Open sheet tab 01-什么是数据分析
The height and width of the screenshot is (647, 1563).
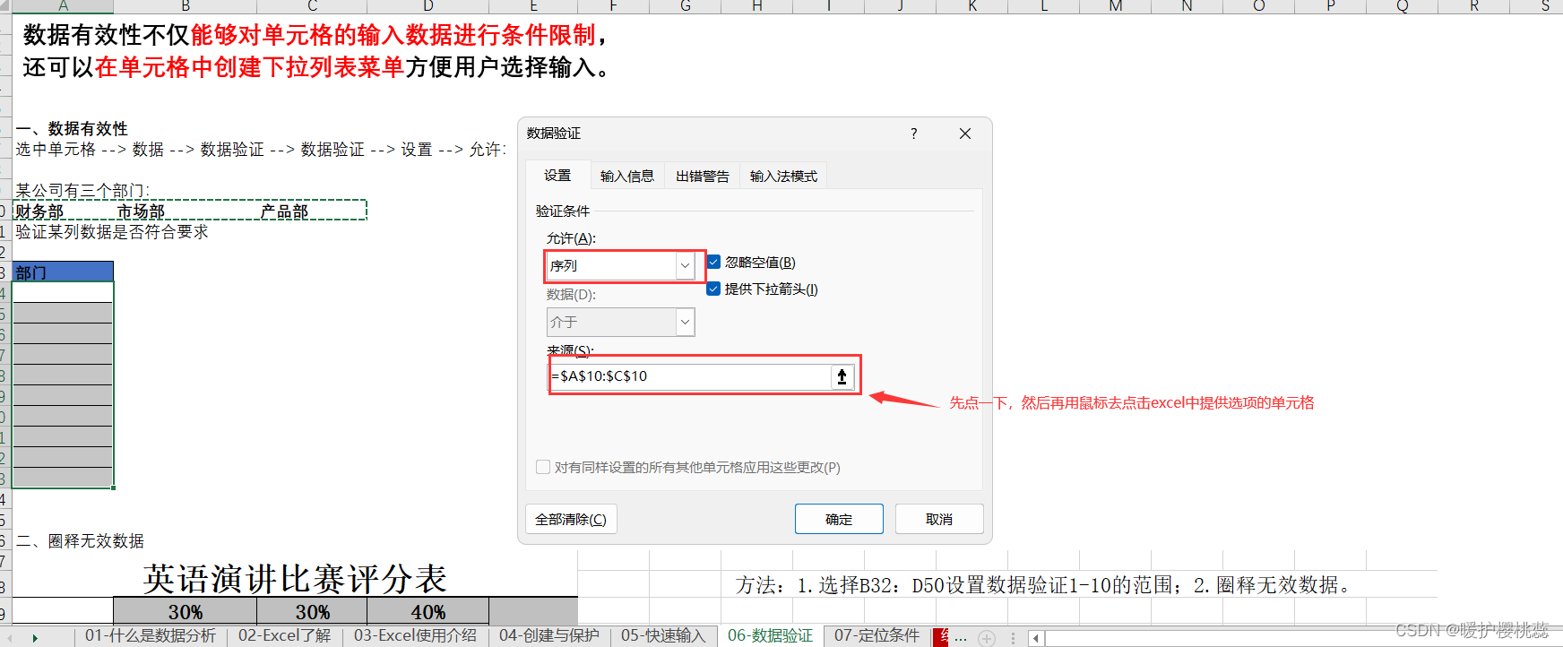pyautogui.click(x=151, y=635)
